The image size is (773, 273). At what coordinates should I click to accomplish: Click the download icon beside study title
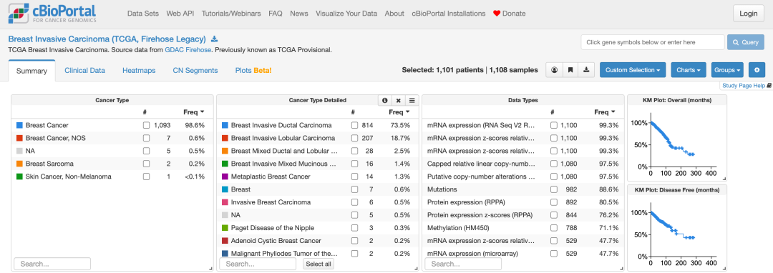pos(215,39)
